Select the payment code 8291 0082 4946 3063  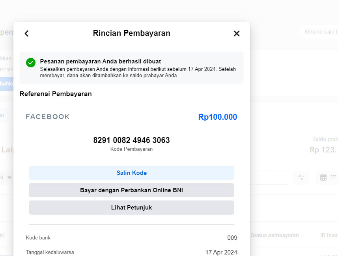(131, 140)
